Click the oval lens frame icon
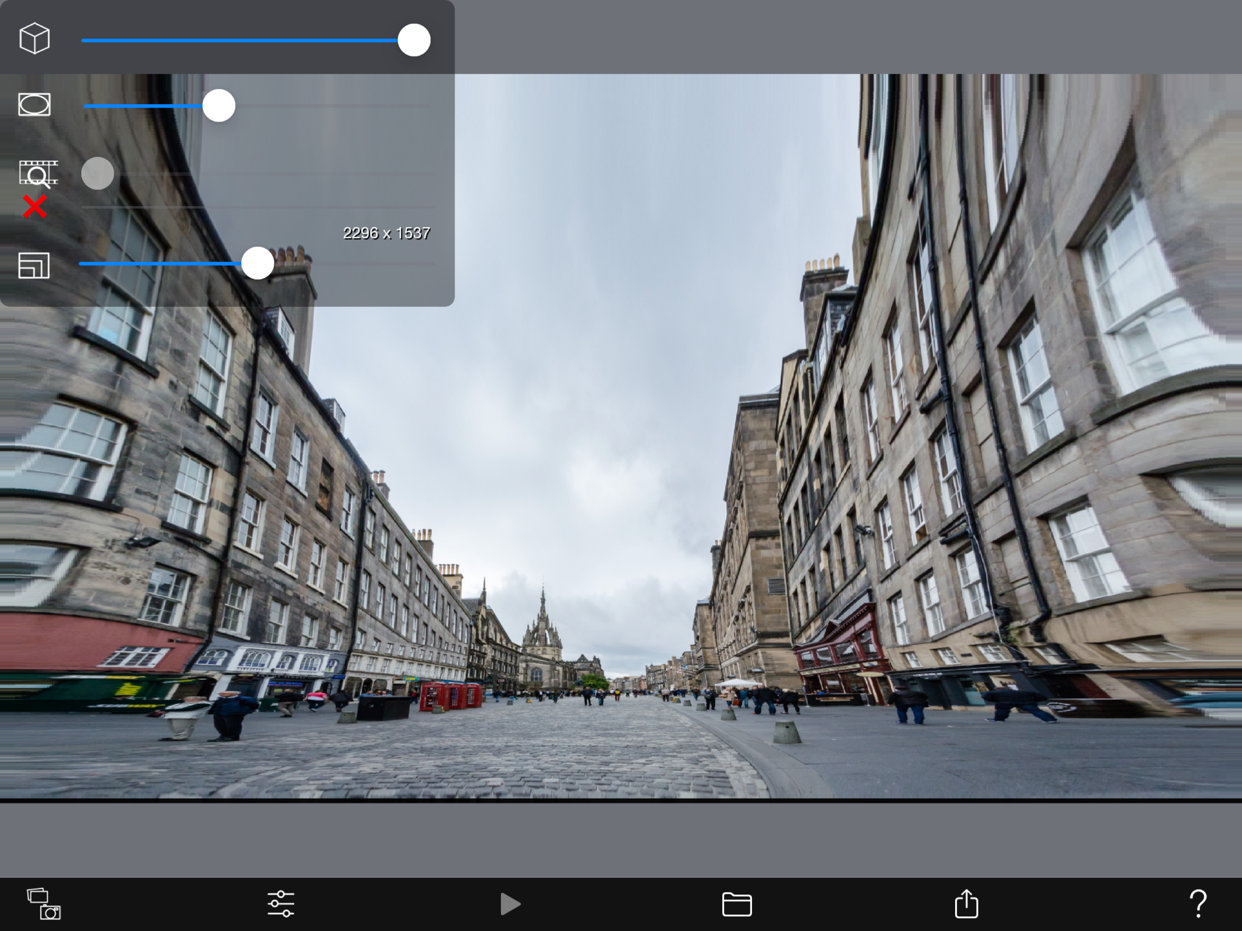The width and height of the screenshot is (1242, 931). point(34,105)
